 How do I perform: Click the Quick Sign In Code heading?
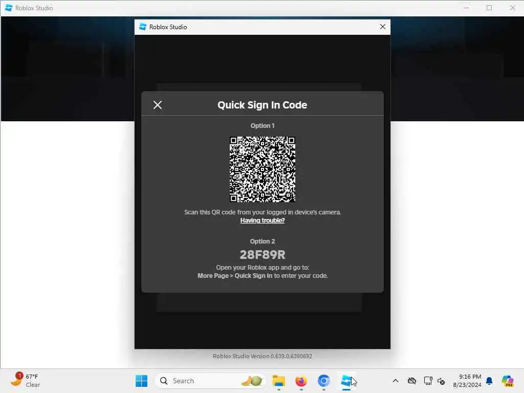[263, 105]
